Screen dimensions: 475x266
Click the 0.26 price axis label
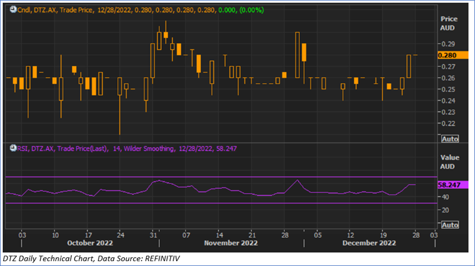click(x=448, y=78)
